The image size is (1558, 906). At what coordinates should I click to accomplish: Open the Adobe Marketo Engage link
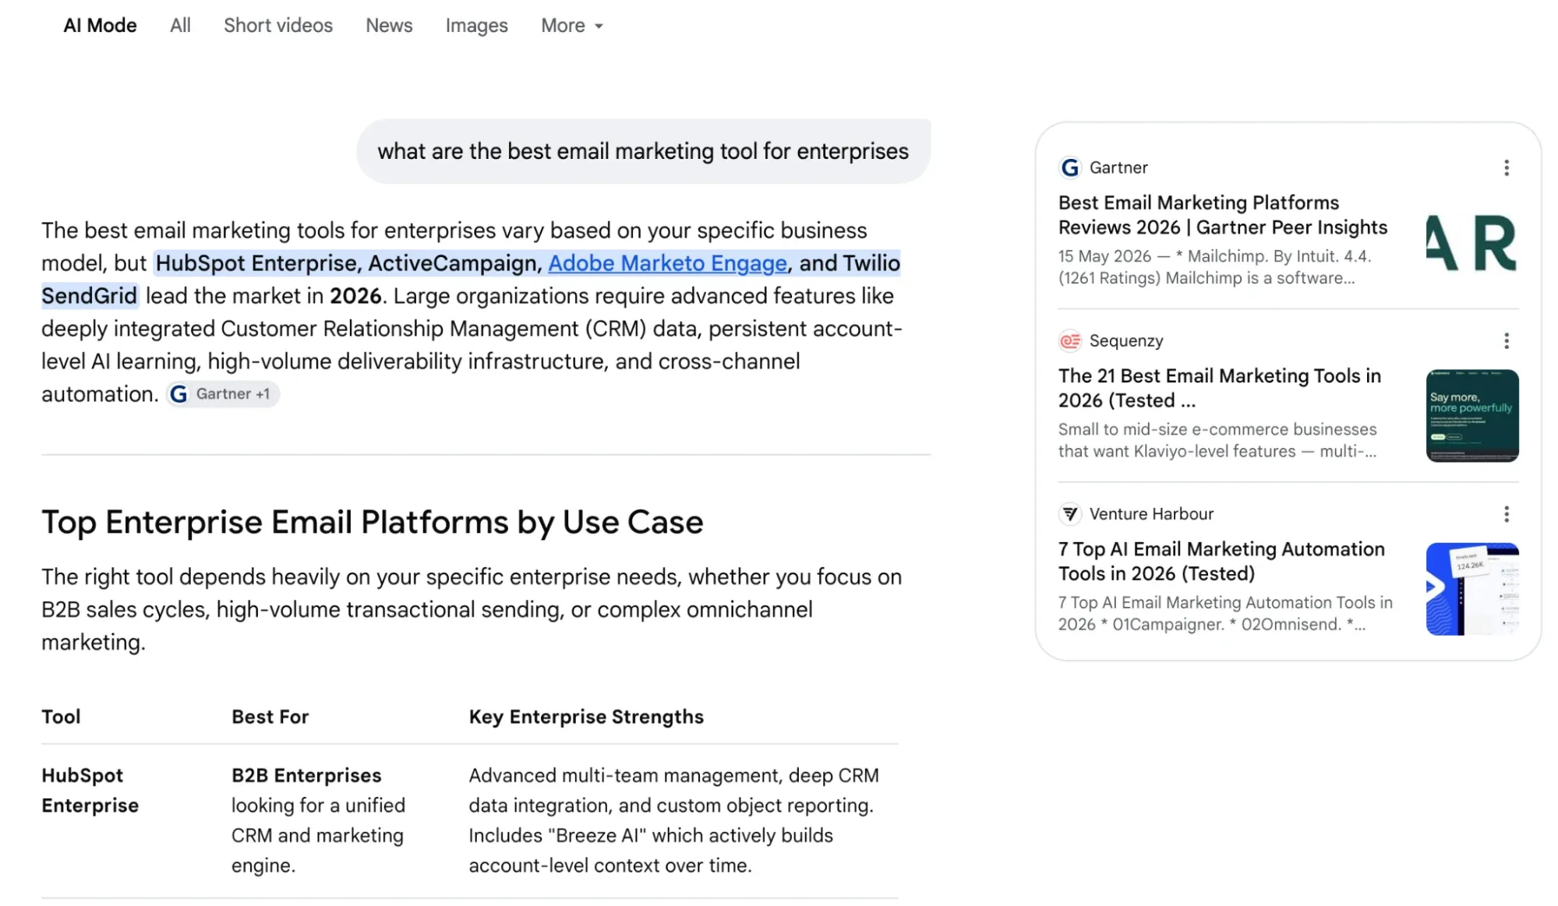[x=667, y=263]
